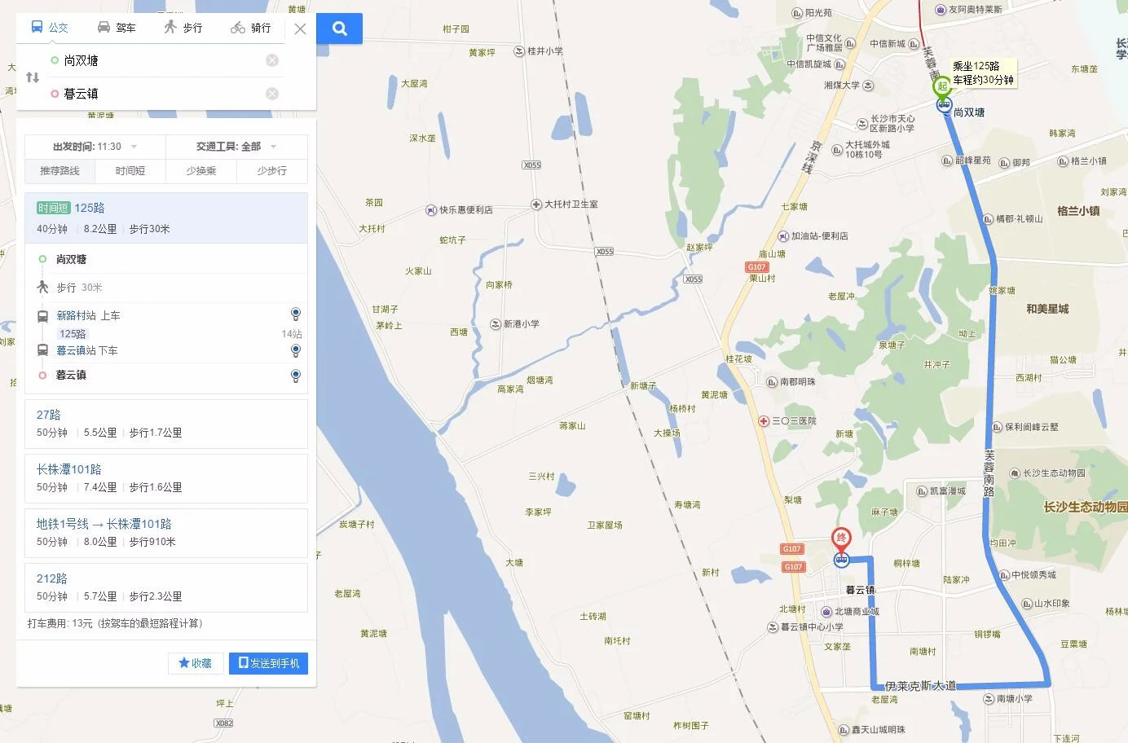Expand the 27路 route option
The image size is (1128, 743).
[x=166, y=424]
